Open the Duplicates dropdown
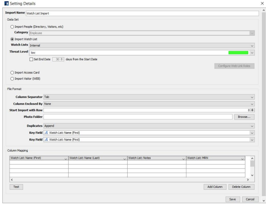This screenshot has width=266, height=204. [x=252, y=126]
